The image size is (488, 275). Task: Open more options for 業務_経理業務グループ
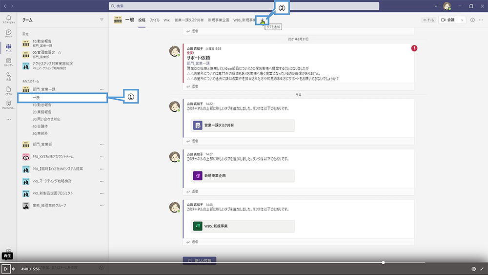tap(102, 206)
